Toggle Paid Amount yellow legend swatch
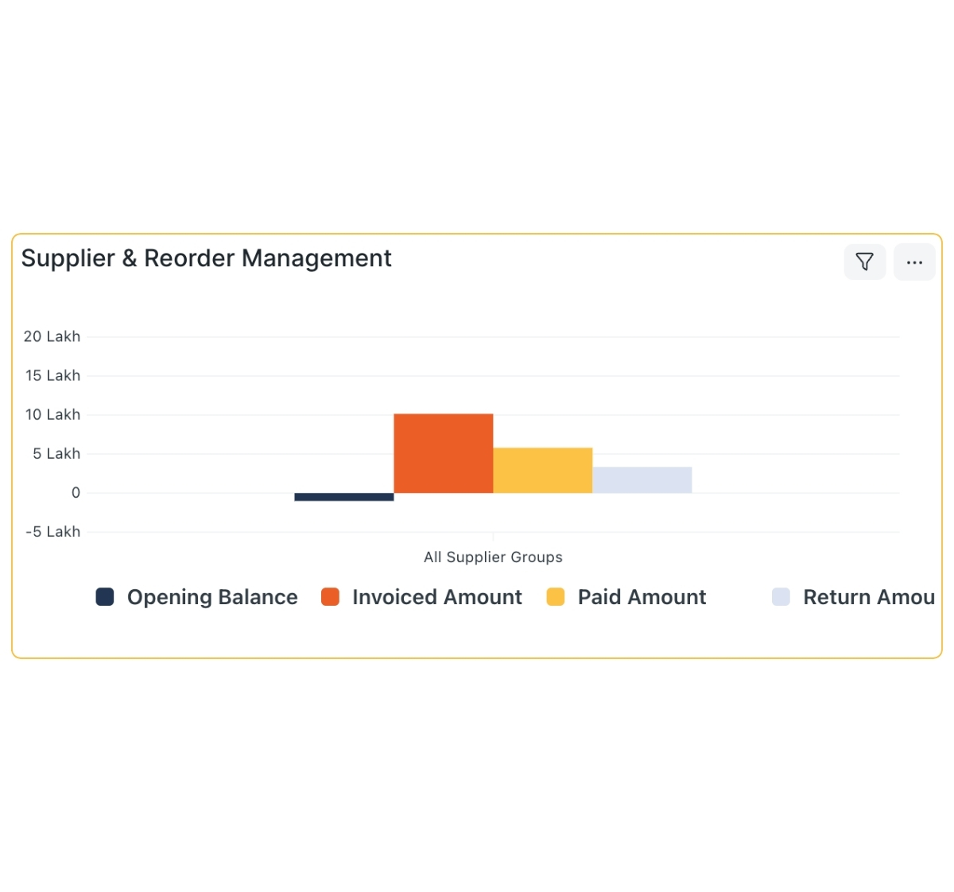The width and height of the screenshot is (954, 892). 556,597
